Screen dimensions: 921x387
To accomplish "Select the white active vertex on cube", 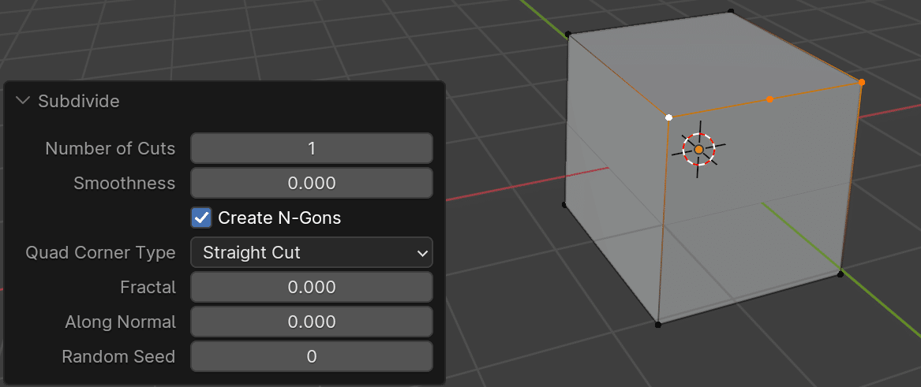I will click(x=668, y=117).
